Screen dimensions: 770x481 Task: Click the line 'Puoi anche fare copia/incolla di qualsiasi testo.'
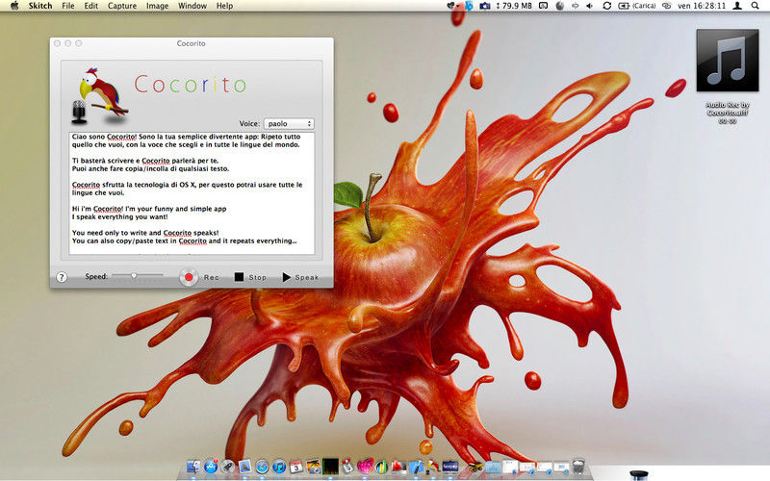pos(150,168)
